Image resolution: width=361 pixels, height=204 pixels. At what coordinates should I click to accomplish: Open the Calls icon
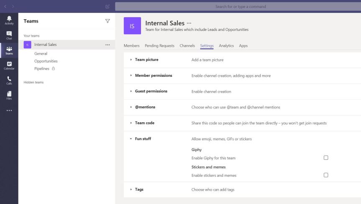pyautogui.click(x=9, y=80)
